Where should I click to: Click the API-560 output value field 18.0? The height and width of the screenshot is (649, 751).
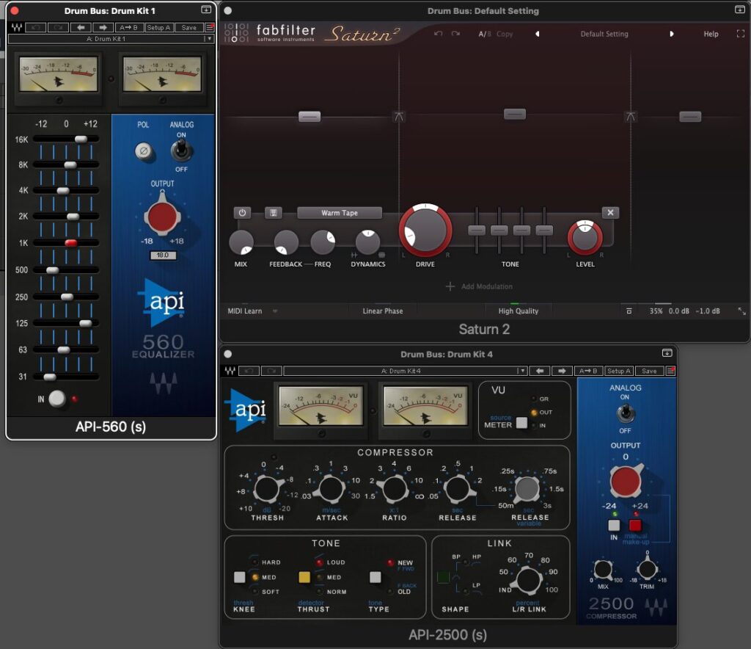point(163,255)
